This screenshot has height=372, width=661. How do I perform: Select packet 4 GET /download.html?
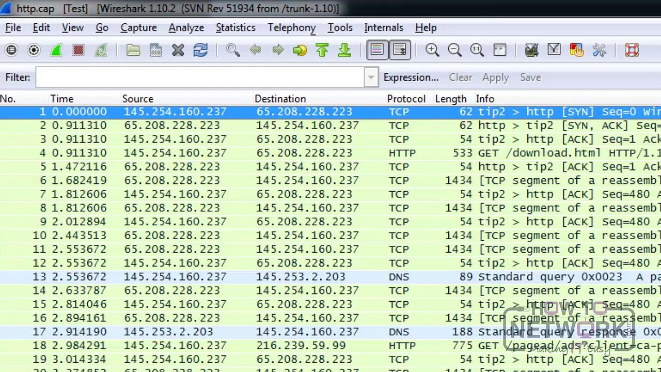[x=330, y=153]
